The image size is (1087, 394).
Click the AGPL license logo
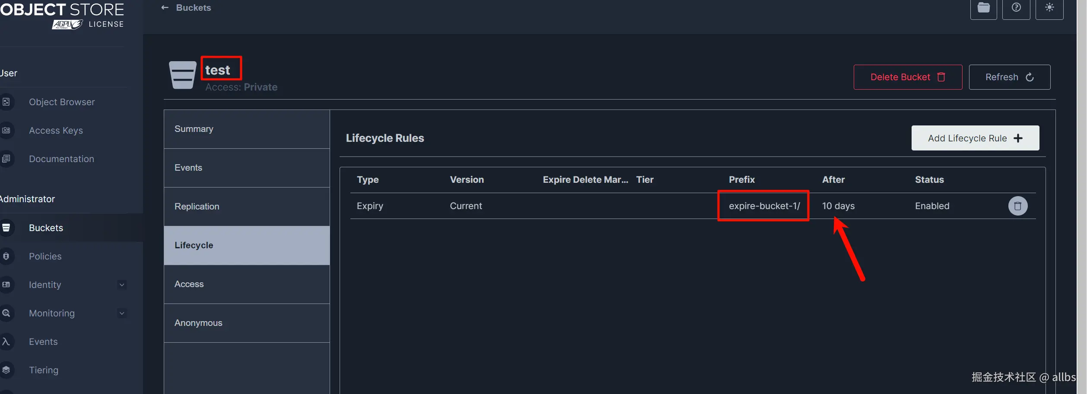coord(67,25)
